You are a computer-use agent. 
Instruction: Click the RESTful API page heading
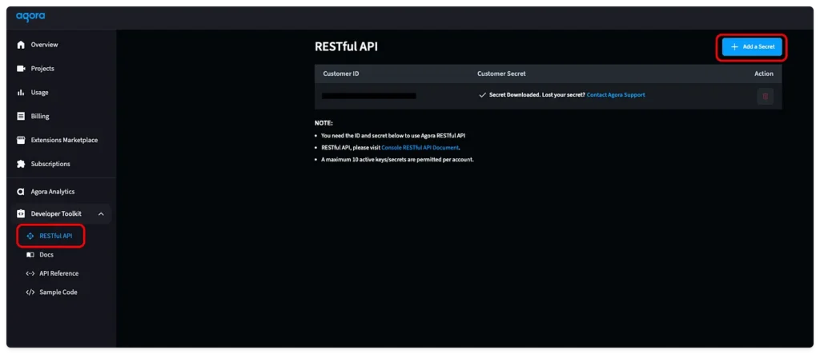coord(346,46)
